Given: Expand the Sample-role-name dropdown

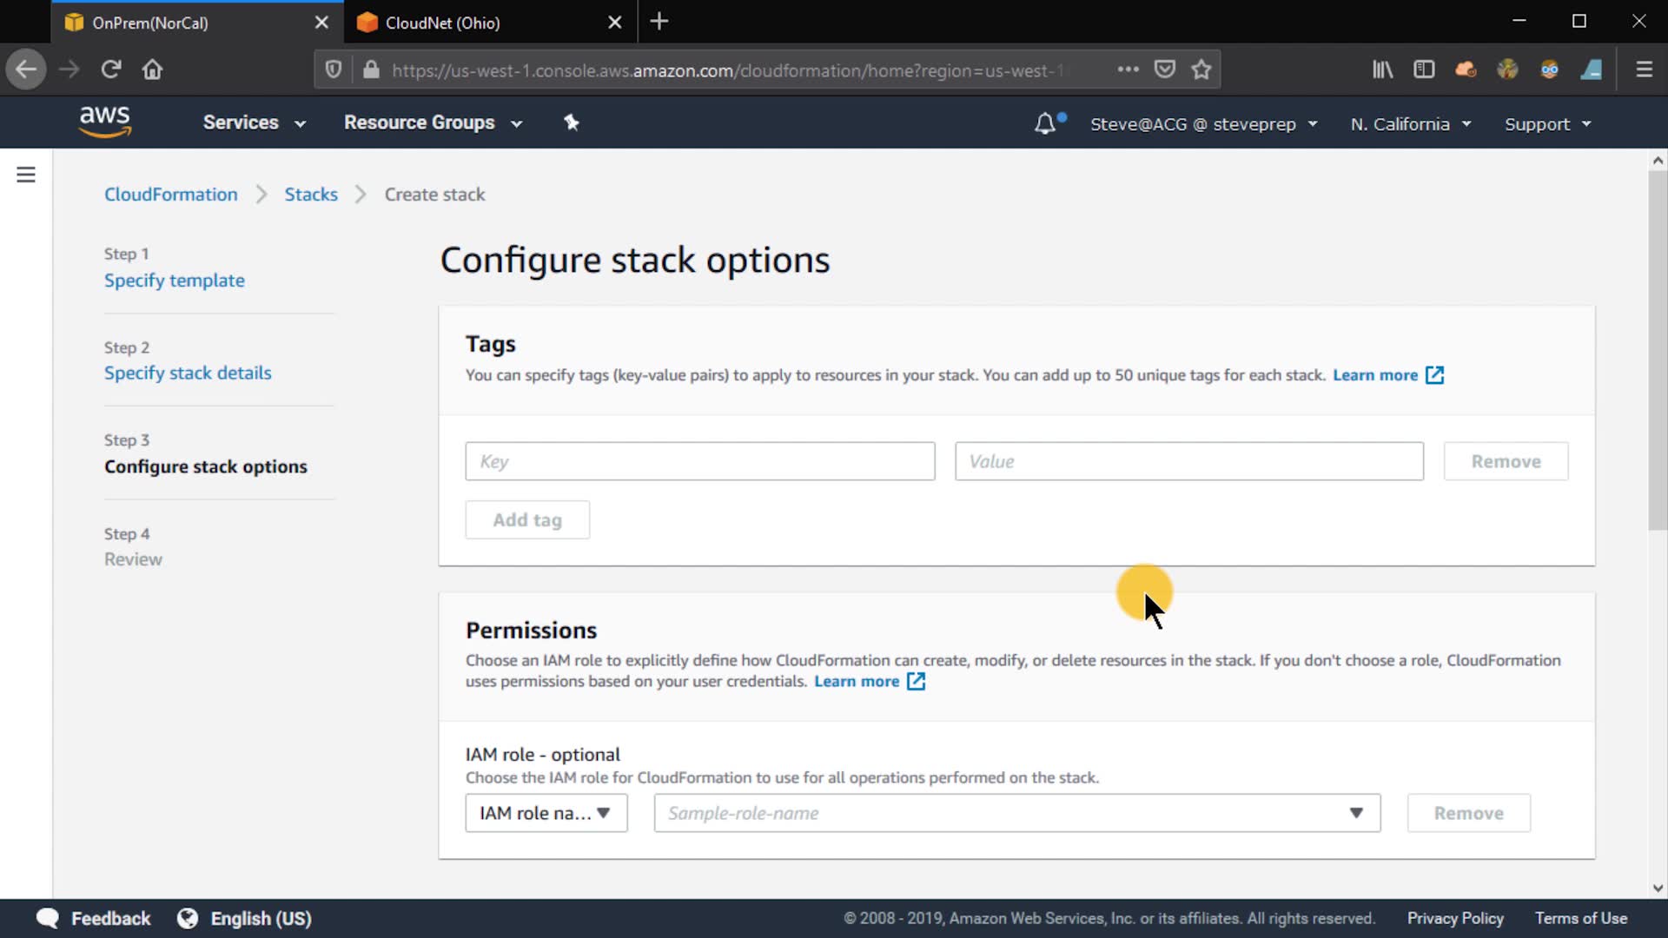Looking at the screenshot, I should tap(1016, 813).
